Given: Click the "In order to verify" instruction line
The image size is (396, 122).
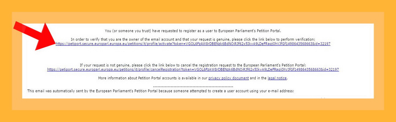Looking at the screenshot, I should point(193,40).
